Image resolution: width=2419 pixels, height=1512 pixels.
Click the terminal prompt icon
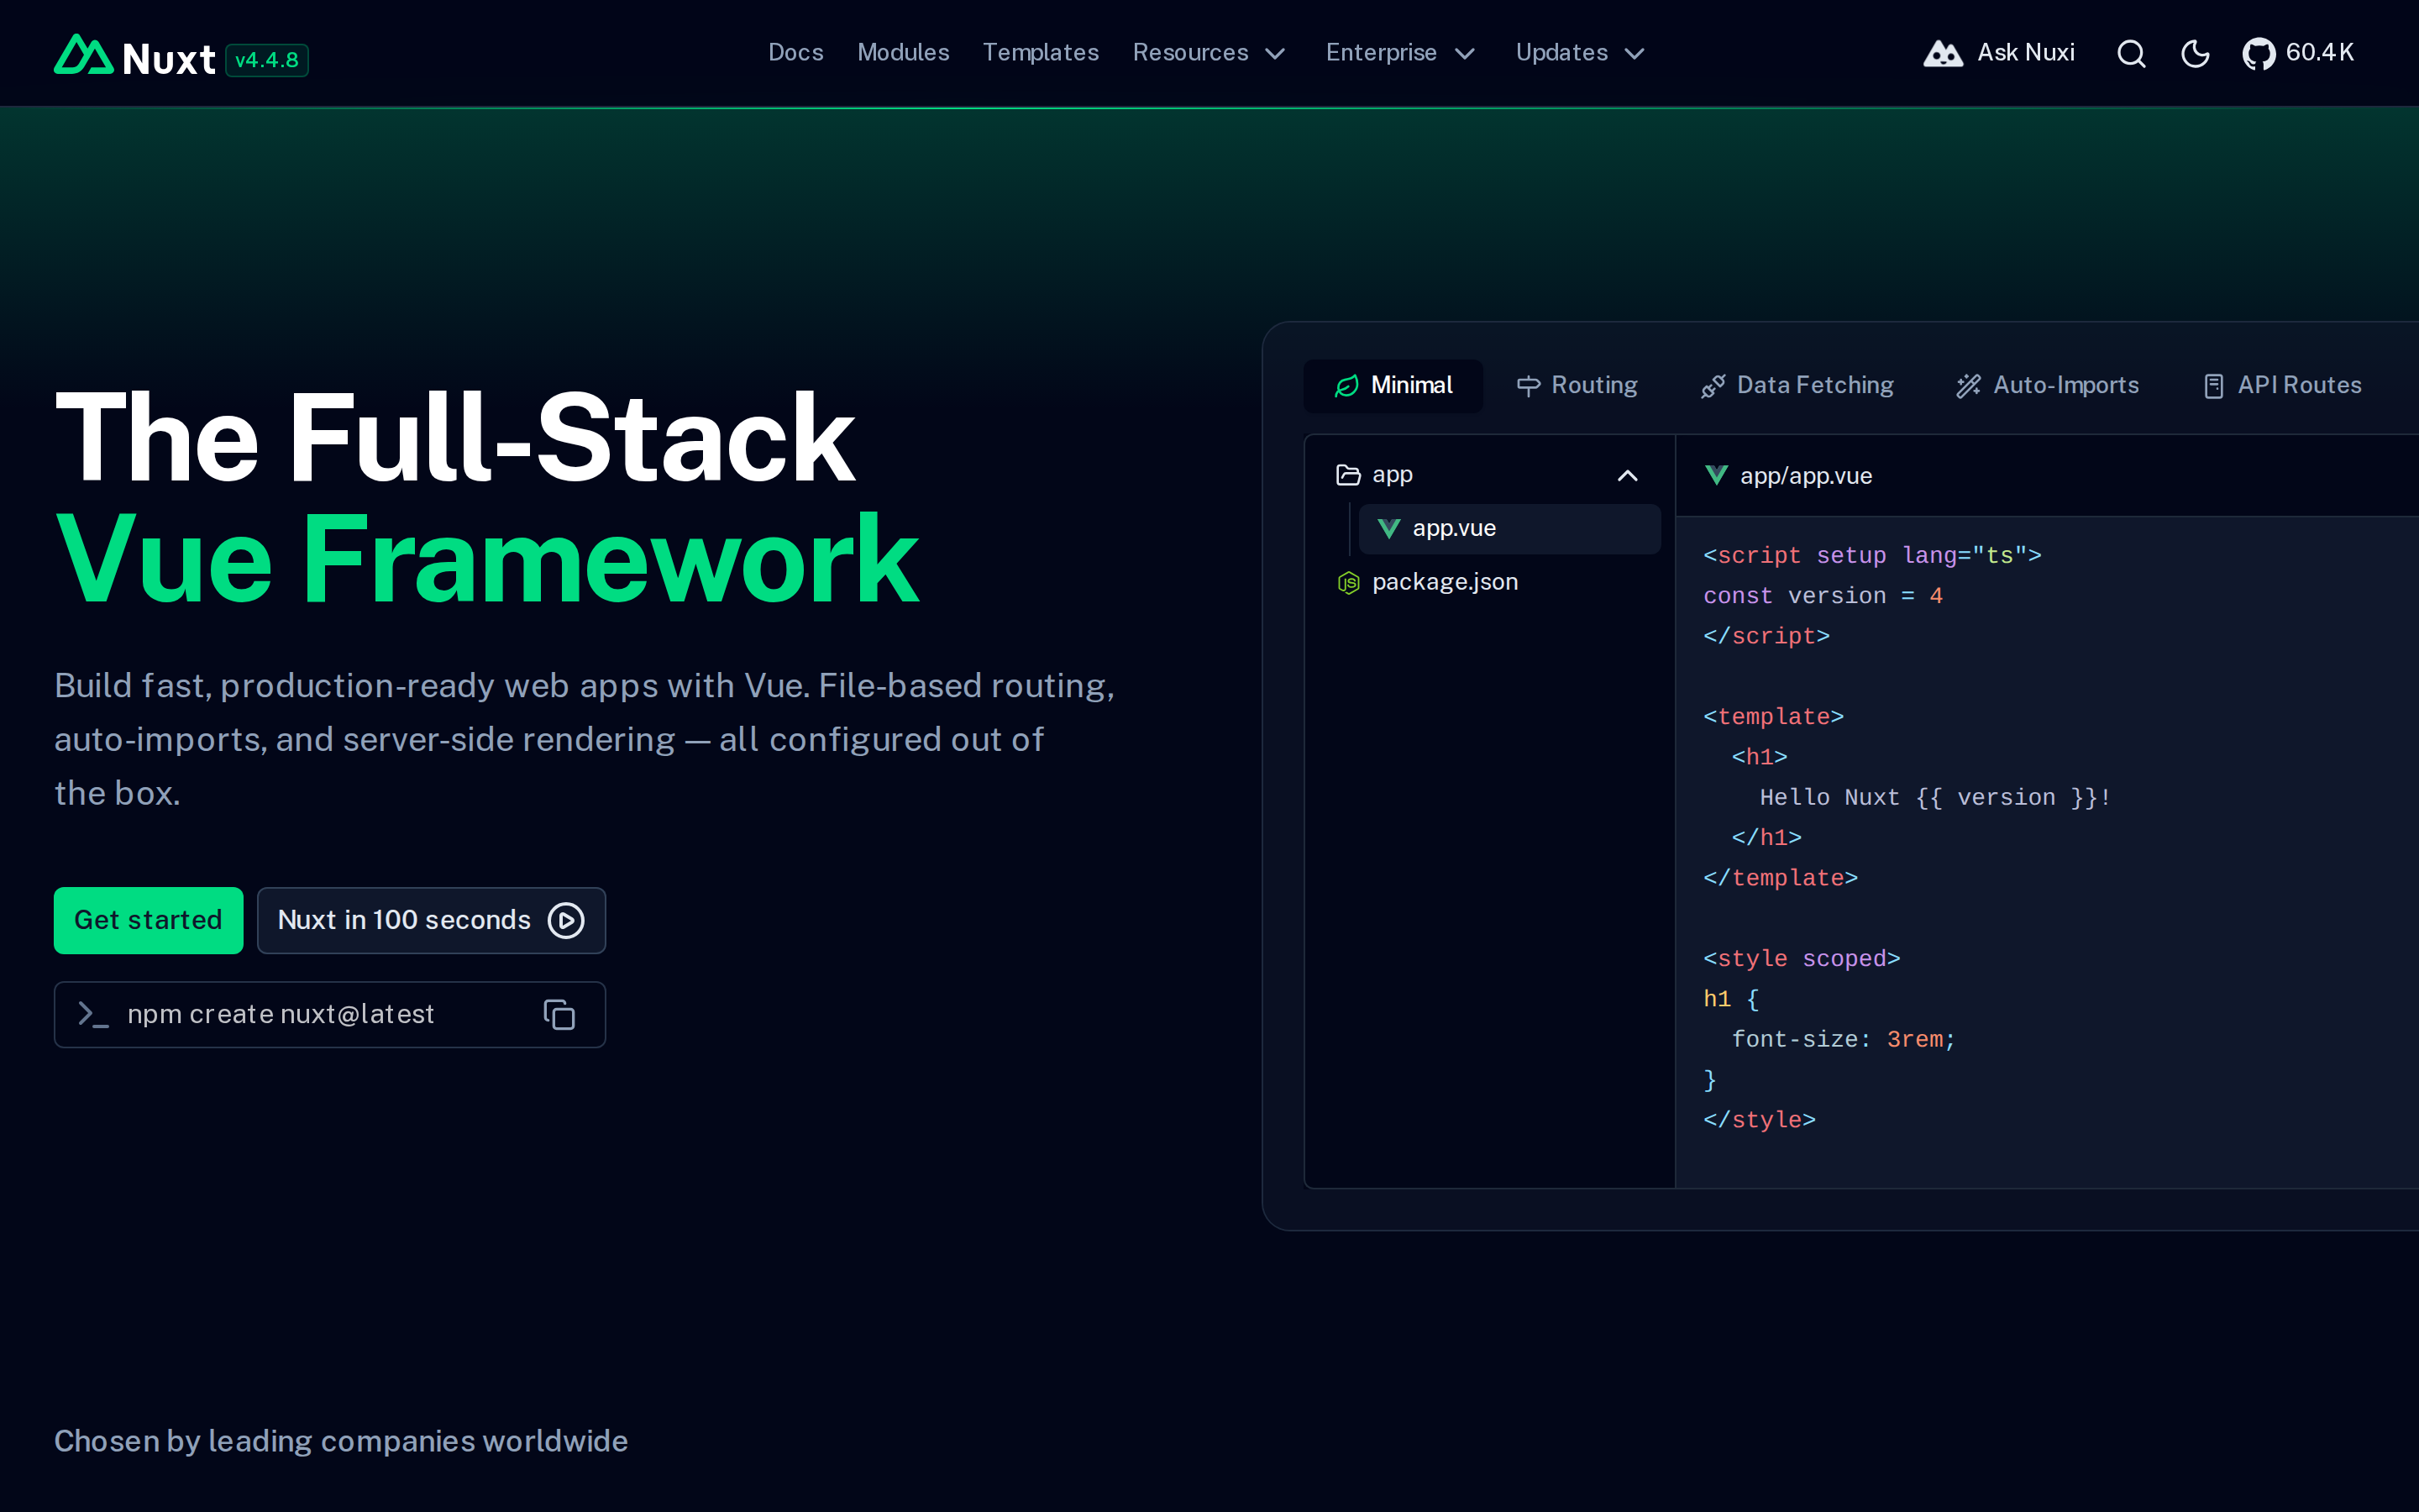coord(93,1014)
